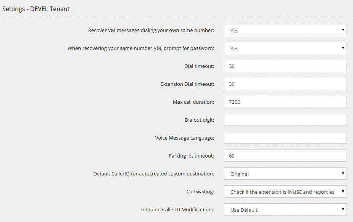Click the arrow on Original select
This screenshot has height=222, width=353.
point(343,174)
